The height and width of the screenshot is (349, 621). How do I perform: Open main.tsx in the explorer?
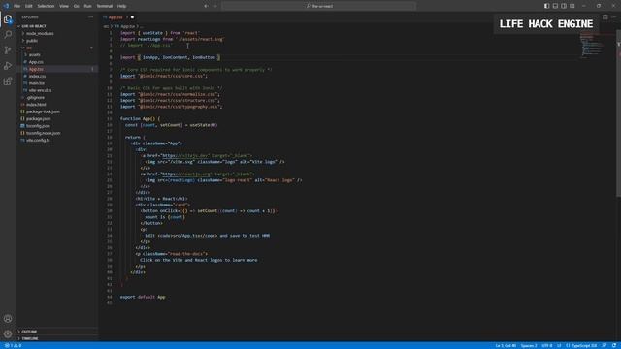37,83
